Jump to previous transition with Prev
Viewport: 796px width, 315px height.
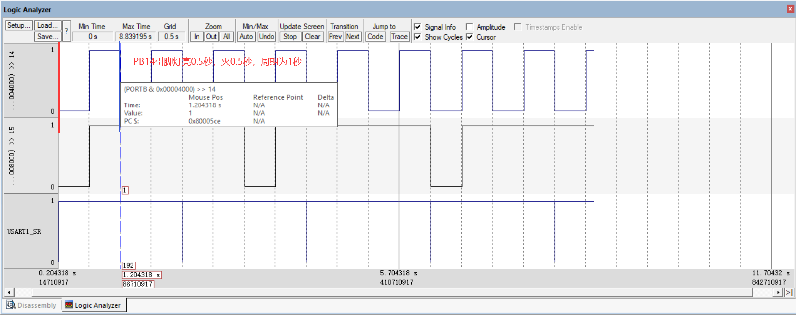pos(335,36)
